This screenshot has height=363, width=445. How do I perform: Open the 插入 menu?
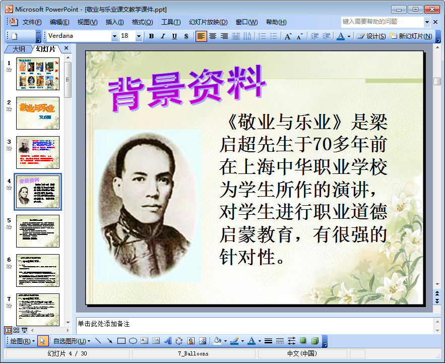click(x=115, y=22)
